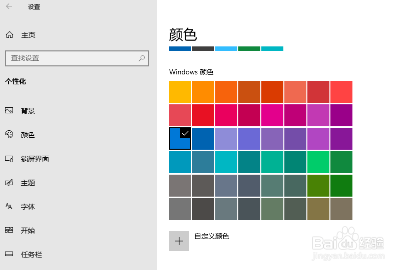Pick the lavender purple swatch
The width and height of the screenshot is (407, 270).
pos(226,139)
